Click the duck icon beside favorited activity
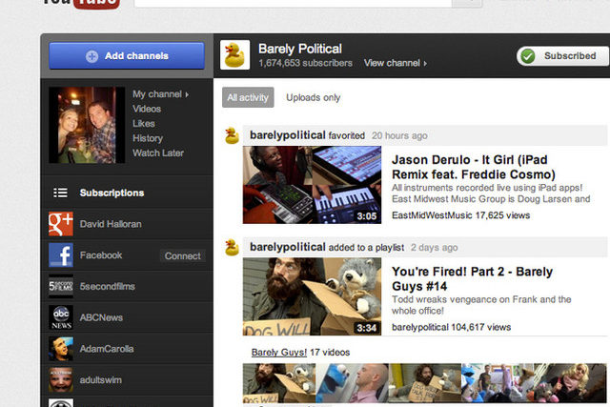 tap(232, 135)
